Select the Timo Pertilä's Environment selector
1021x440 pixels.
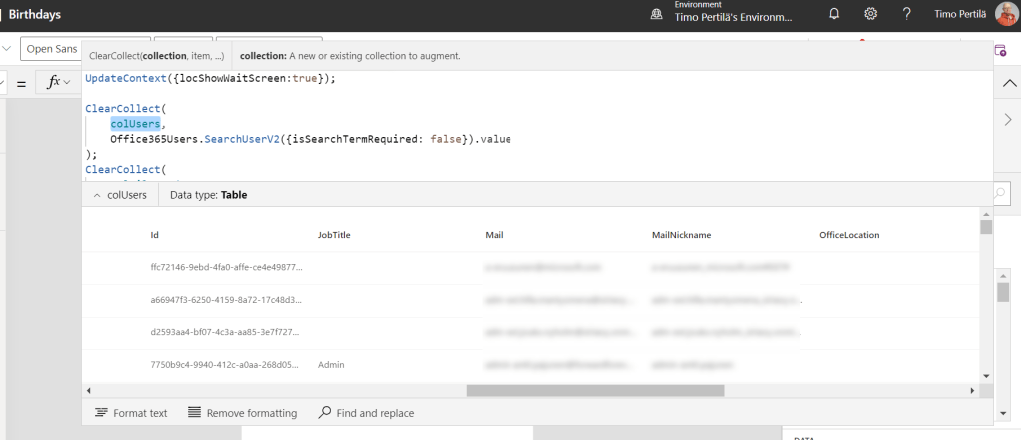734,17
